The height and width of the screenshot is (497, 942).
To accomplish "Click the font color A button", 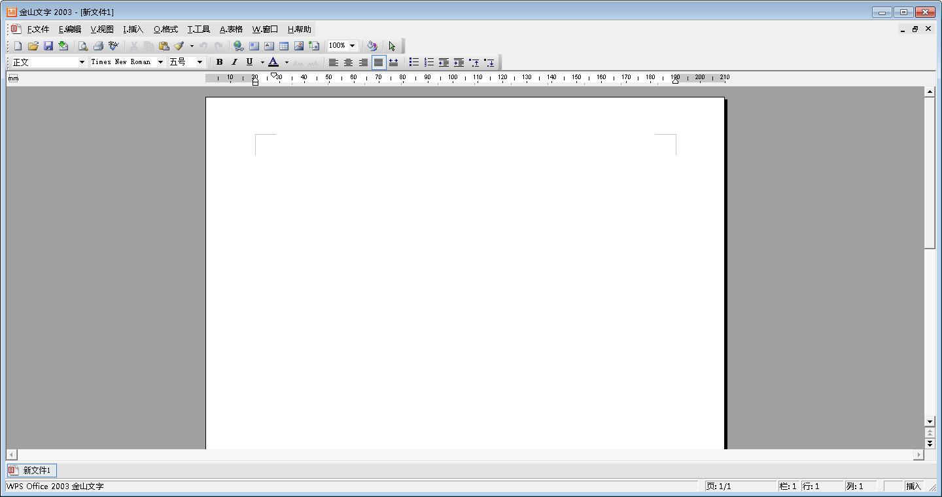I will [x=273, y=62].
